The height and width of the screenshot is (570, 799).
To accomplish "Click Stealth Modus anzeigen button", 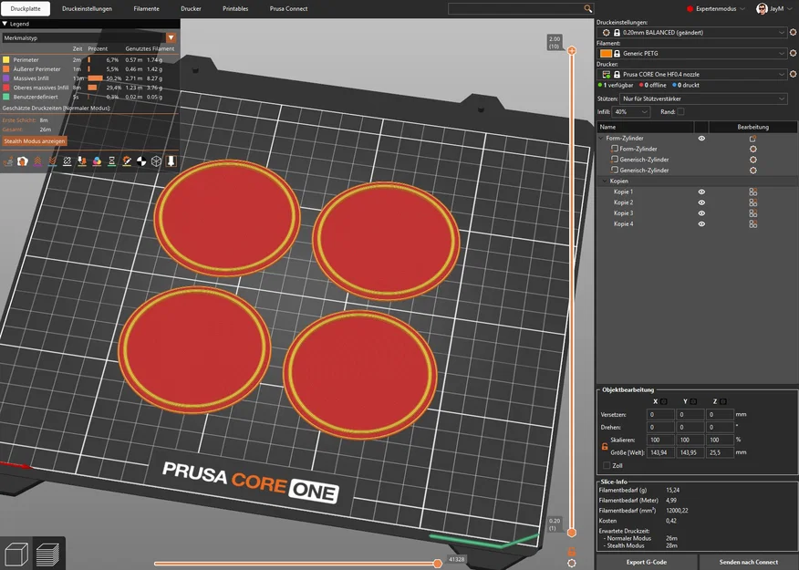I will [x=35, y=141].
